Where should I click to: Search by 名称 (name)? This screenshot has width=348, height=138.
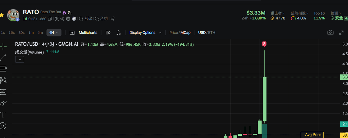point(86,19)
